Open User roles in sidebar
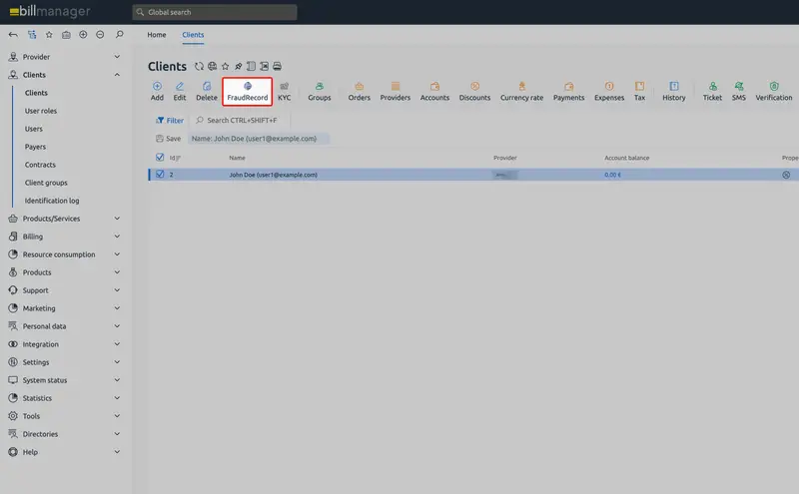 click(41, 111)
